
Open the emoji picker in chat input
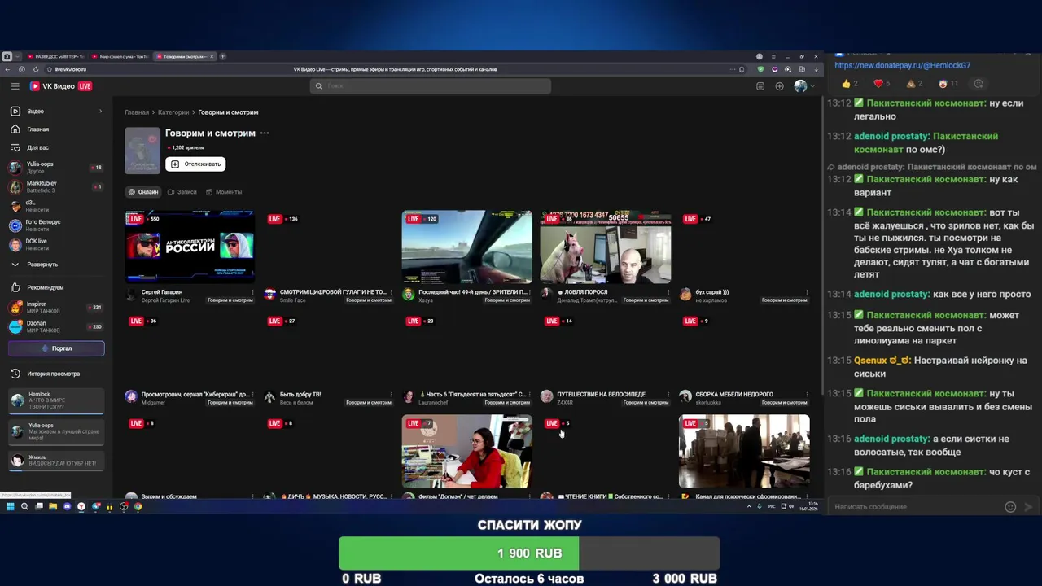click(1010, 507)
